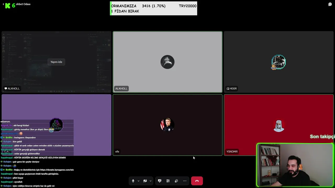Open camera options dropdown chevron
335x188 pixels.
pyautogui.click(x=150, y=181)
